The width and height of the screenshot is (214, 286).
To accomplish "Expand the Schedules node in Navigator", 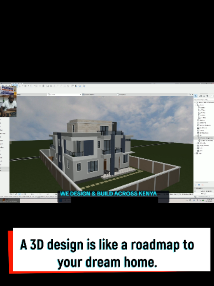I will 196,143.
